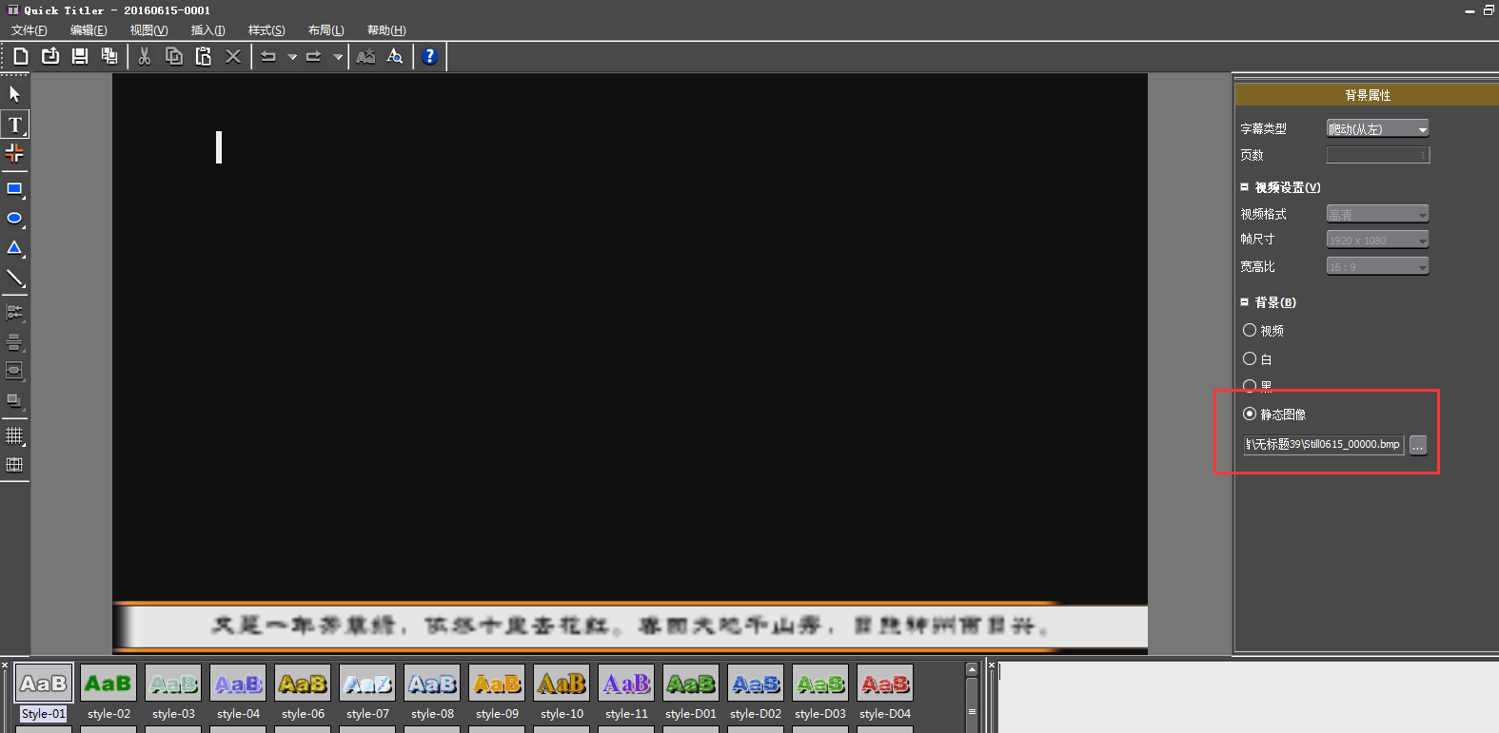This screenshot has height=733, width=1499.
Task: Apply style-D04 red text preset
Action: point(885,693)
